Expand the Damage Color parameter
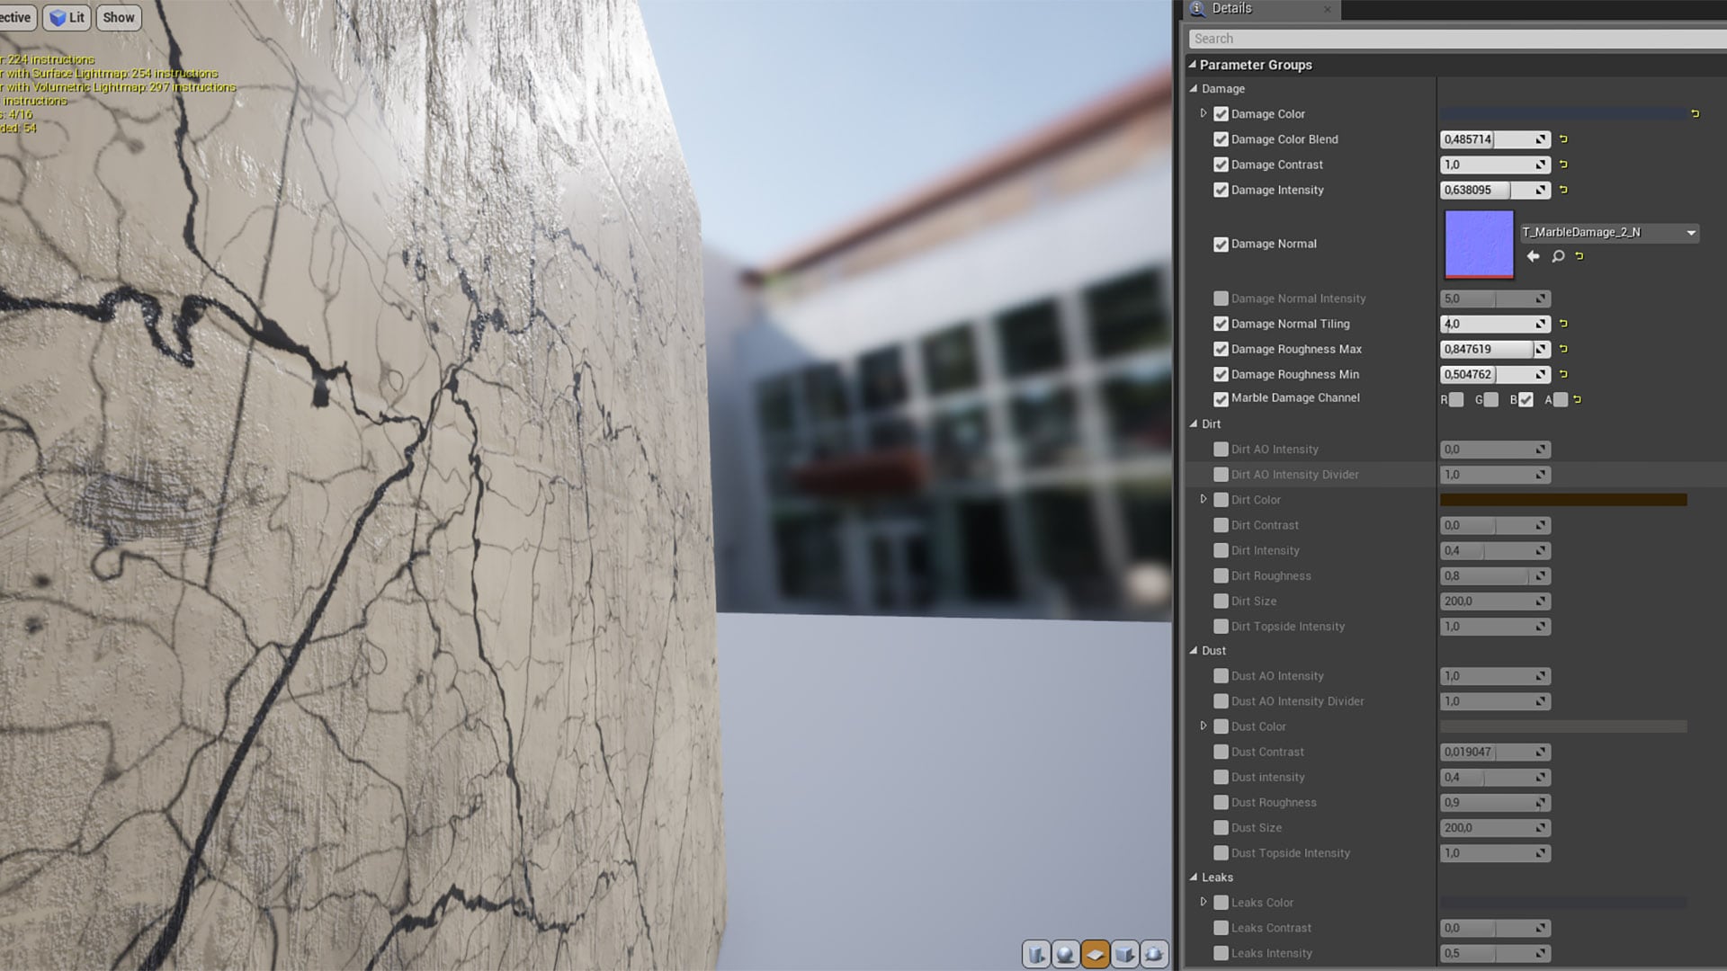Image resolution: width=1727 pixels, height=971 pixels. click(x=1204, y=113)
